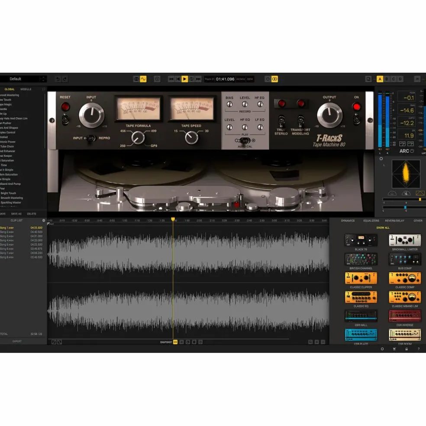Select 'Song 3.wav' in clip list

21,236
